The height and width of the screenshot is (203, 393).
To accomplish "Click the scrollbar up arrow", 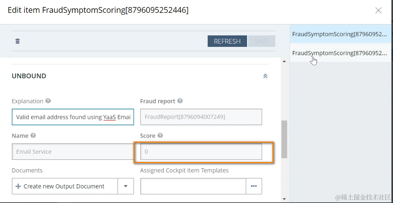I will tap(284, 61).
